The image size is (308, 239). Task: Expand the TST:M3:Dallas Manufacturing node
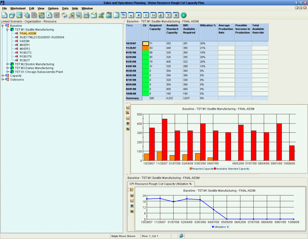pos(7,68)
